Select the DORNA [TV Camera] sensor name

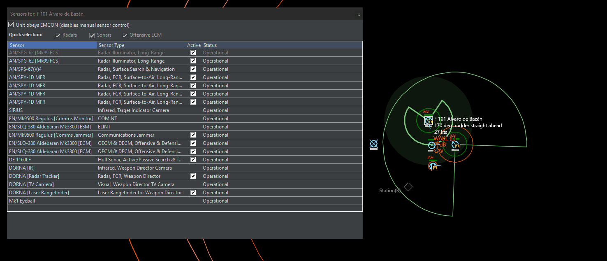point(31,184)
